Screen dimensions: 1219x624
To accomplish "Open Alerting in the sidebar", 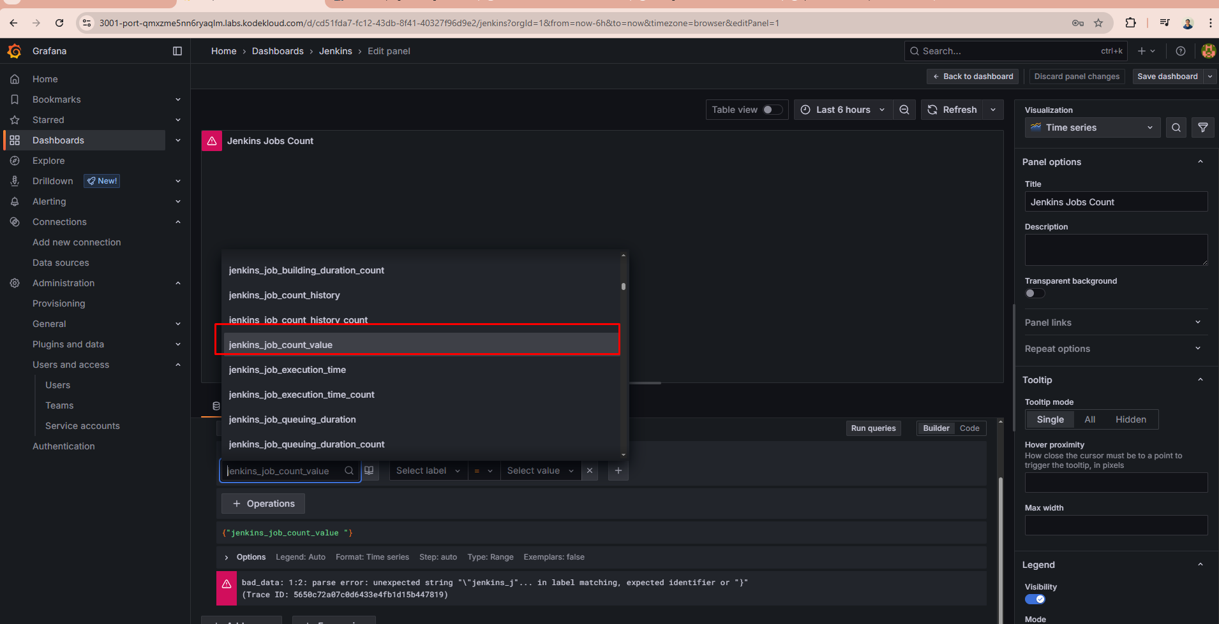I will coord(49,201).
